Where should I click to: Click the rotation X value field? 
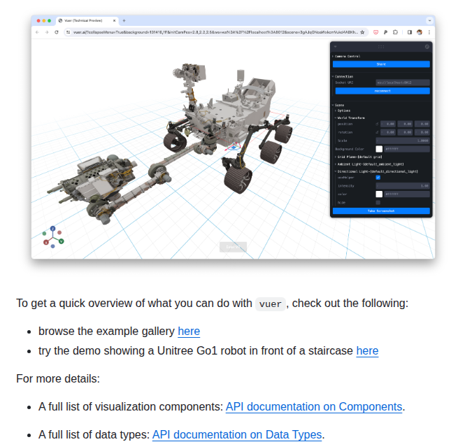tap(388, 132)
